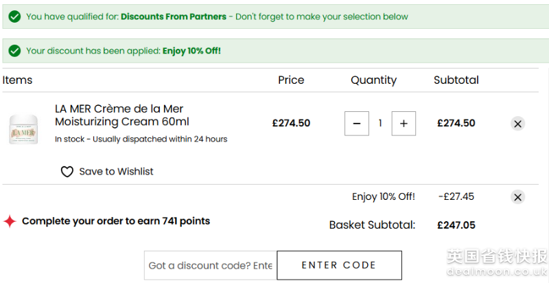Click Discounts From Partners text

click(x=174, y=16)
